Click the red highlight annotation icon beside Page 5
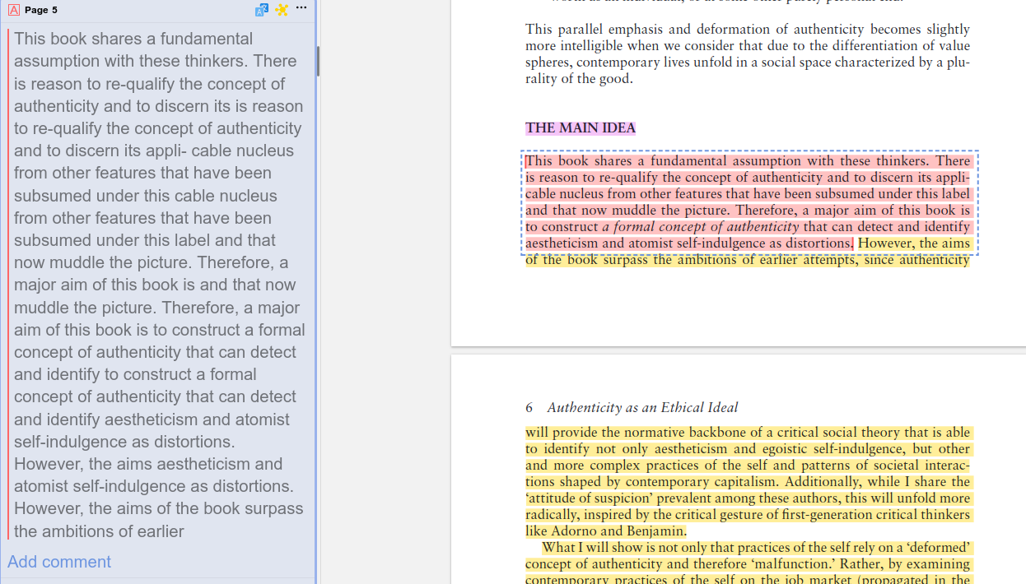The height and width of the screenshot is (584, 1026). click(x=13, y=10)
